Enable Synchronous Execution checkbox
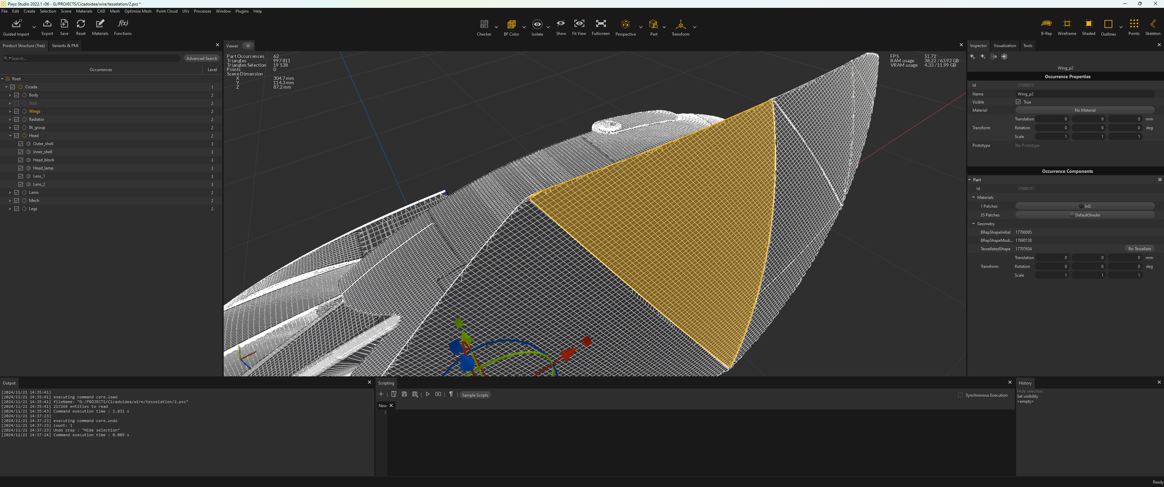1164x487 pixels. tap(960, 395)
